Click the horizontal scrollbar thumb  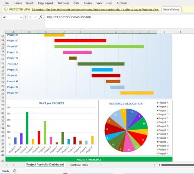178,165
